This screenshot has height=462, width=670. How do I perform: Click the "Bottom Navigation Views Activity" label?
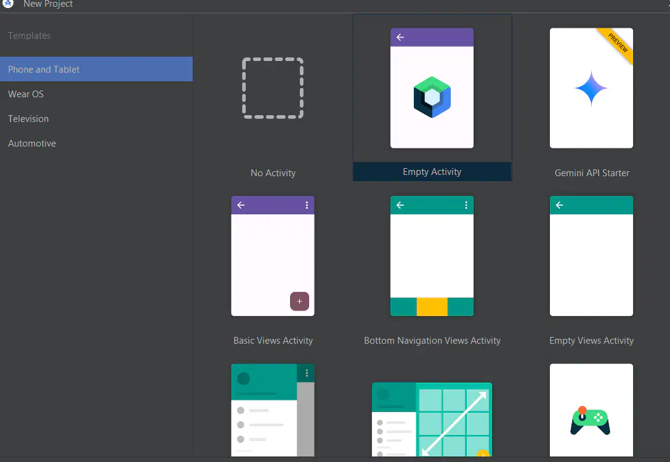tap(432, 341)
